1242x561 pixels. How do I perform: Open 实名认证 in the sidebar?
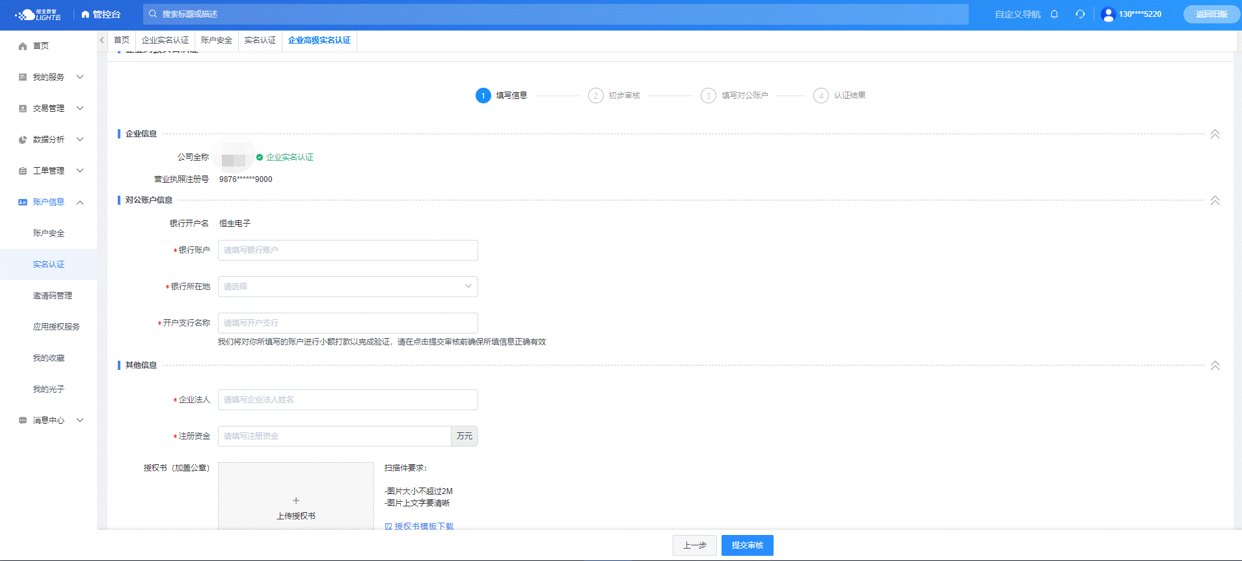49,265
